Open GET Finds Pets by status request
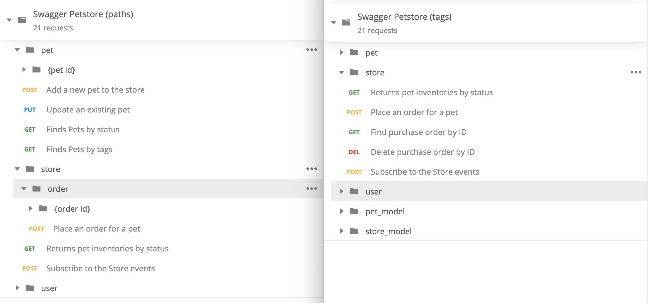Image resolution: width=648 pixels, height=303 pixels. pos(83,130)
